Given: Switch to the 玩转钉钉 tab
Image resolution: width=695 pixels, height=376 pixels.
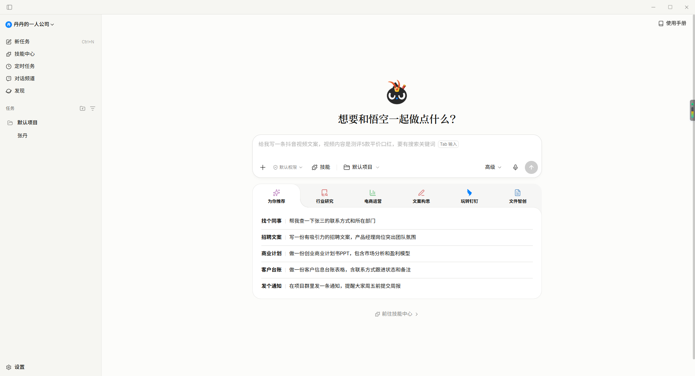Looking at the screenshot, I should click(x=469, y=196).
